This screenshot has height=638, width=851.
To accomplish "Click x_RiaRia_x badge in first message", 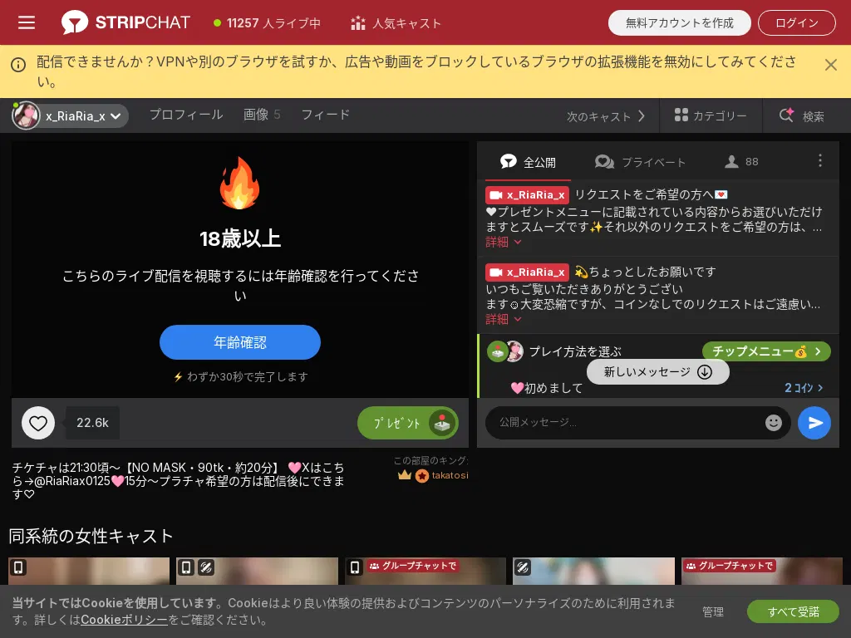I will tap(527, 195).
